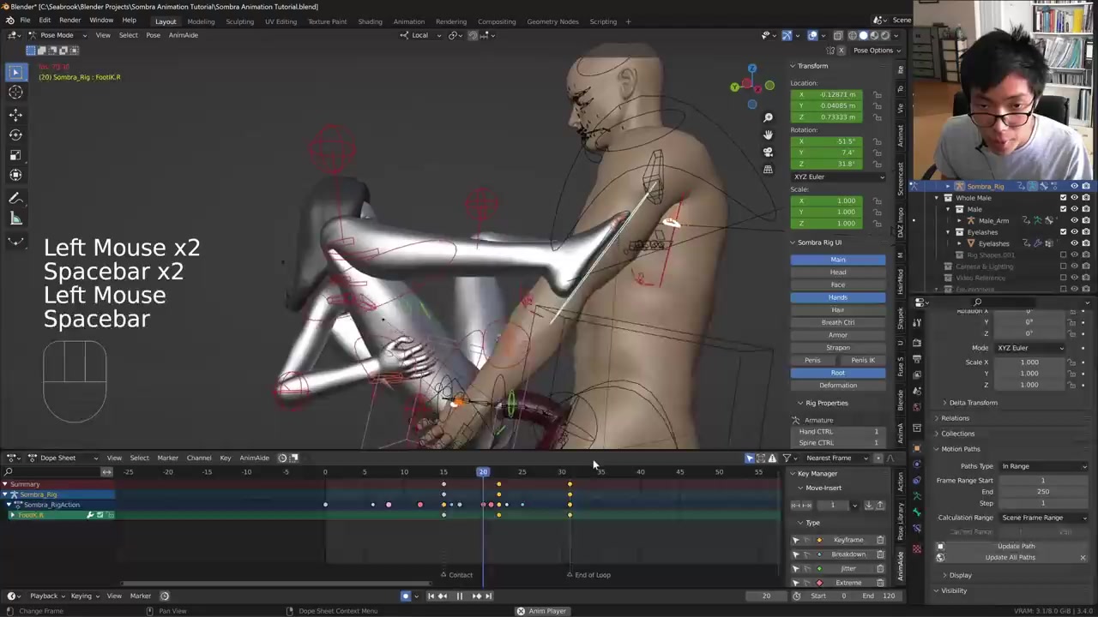Screen dimensions: 1098x617
Task: Disable the Hands layer in Sombra Rig UI
Action: pyautogui.click(x=837, y=297)
